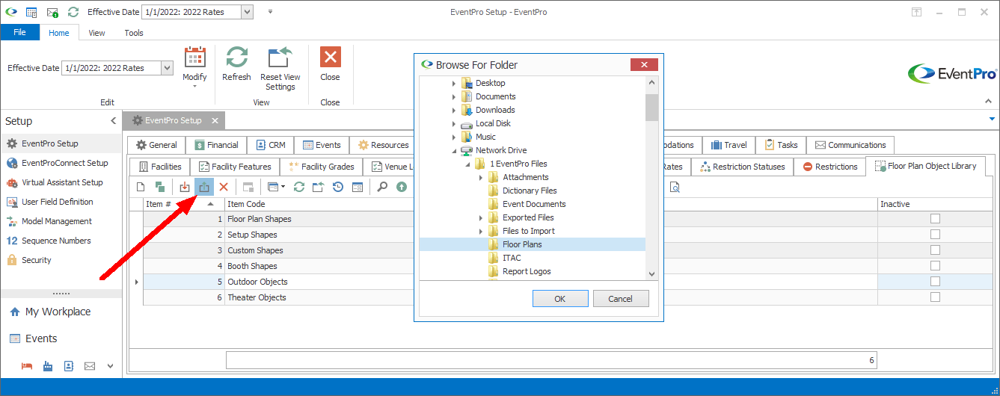Click the blue clock History icon
The width and height of the screenshot is (1000, 396).
click(338, 187)
